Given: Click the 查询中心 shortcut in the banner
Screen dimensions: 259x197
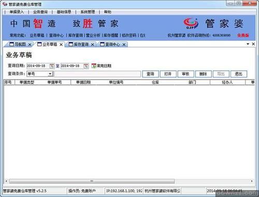Looking at the screenshot, I should pyautogui.click(x=56, y=35).
